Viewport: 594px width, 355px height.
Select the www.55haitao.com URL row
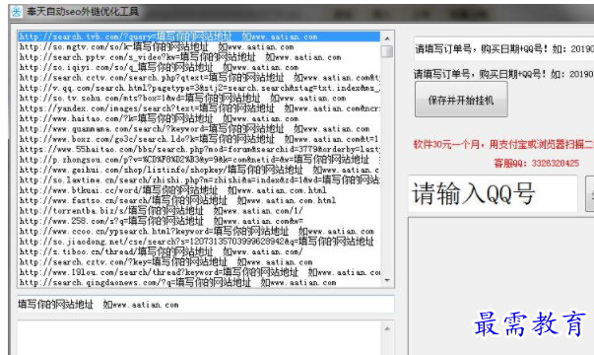199,150
